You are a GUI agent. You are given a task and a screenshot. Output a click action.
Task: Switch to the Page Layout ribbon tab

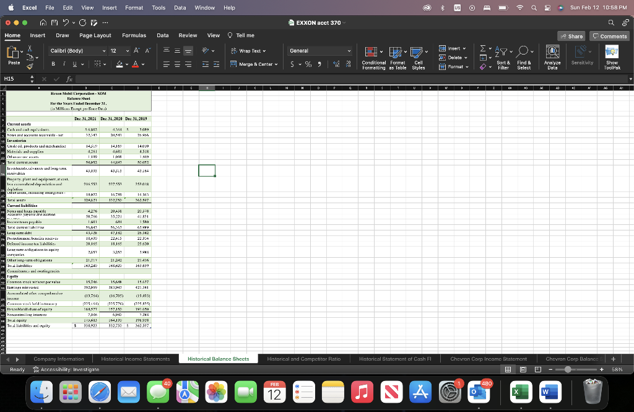pos(95,35)
